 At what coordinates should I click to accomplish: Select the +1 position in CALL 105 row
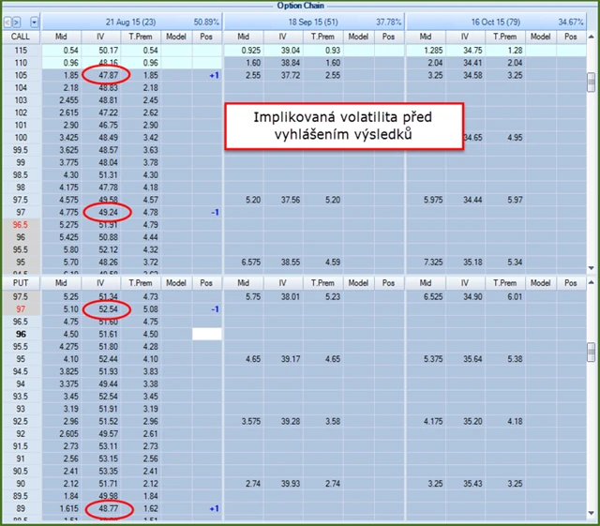[x=214, y=75]
